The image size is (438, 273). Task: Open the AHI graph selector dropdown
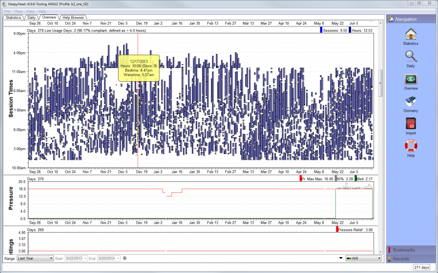pyautogui.click(x=364, y=258)
